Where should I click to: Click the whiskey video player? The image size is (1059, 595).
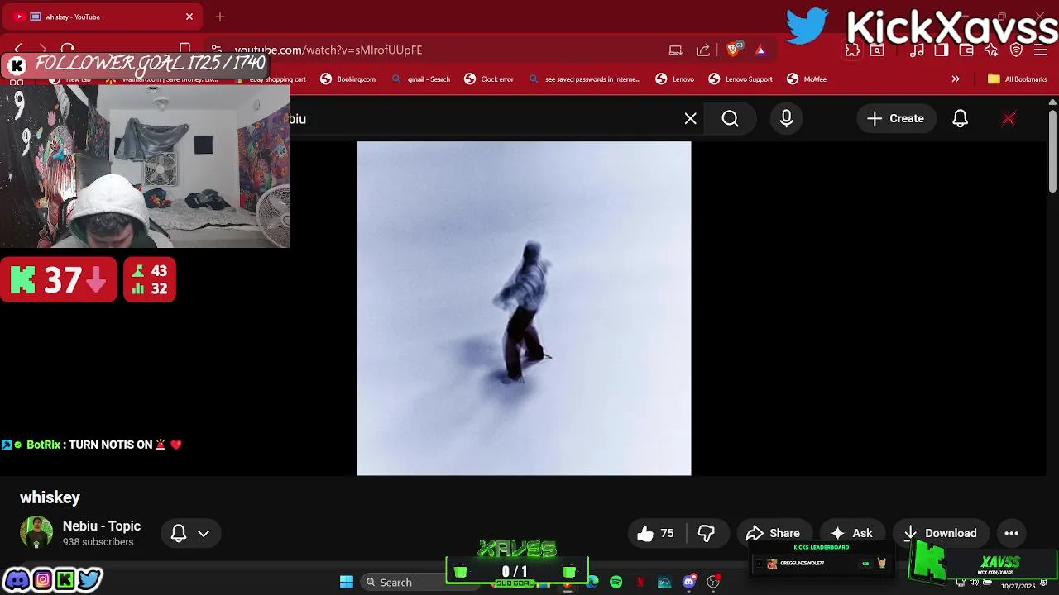pyautogui.click(x=524, y=308)
